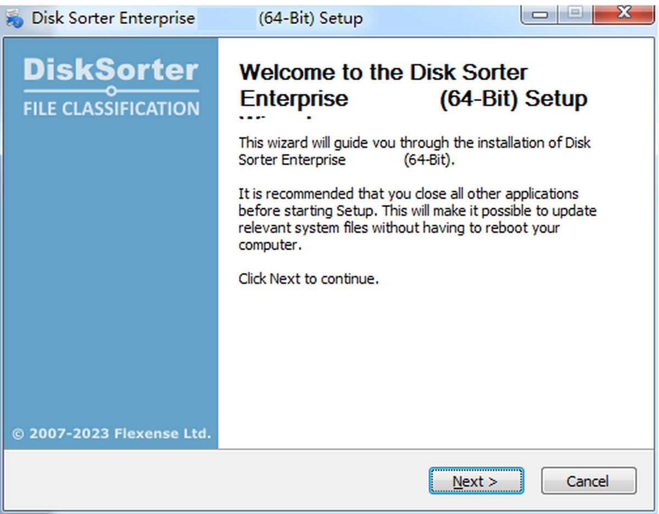Minimize the Disk Sorter setup window
The image size is (659, 514).
click(539, 12)
